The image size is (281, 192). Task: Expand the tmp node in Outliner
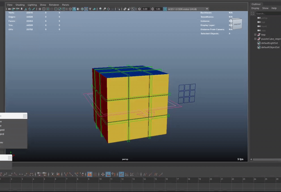[x=255, y=35]
